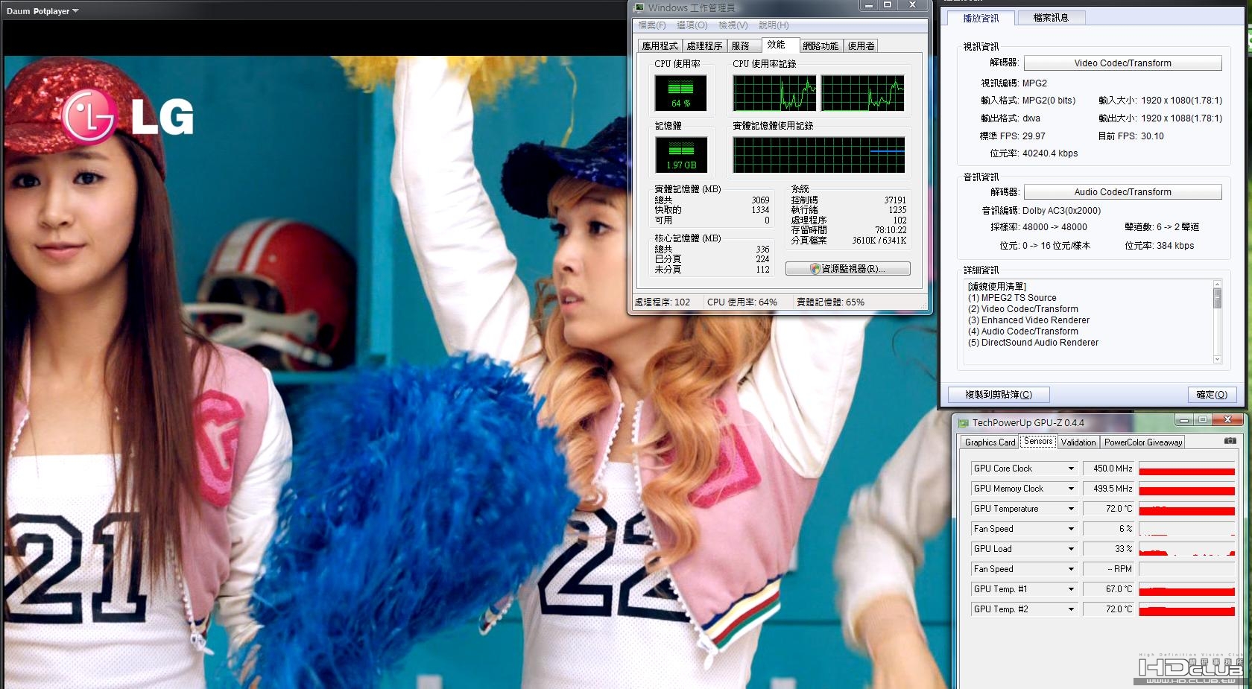Select the Sensors tab in GPU-Z
Viewport: 1252px width, 689px height.
(x=1038, y=441)
